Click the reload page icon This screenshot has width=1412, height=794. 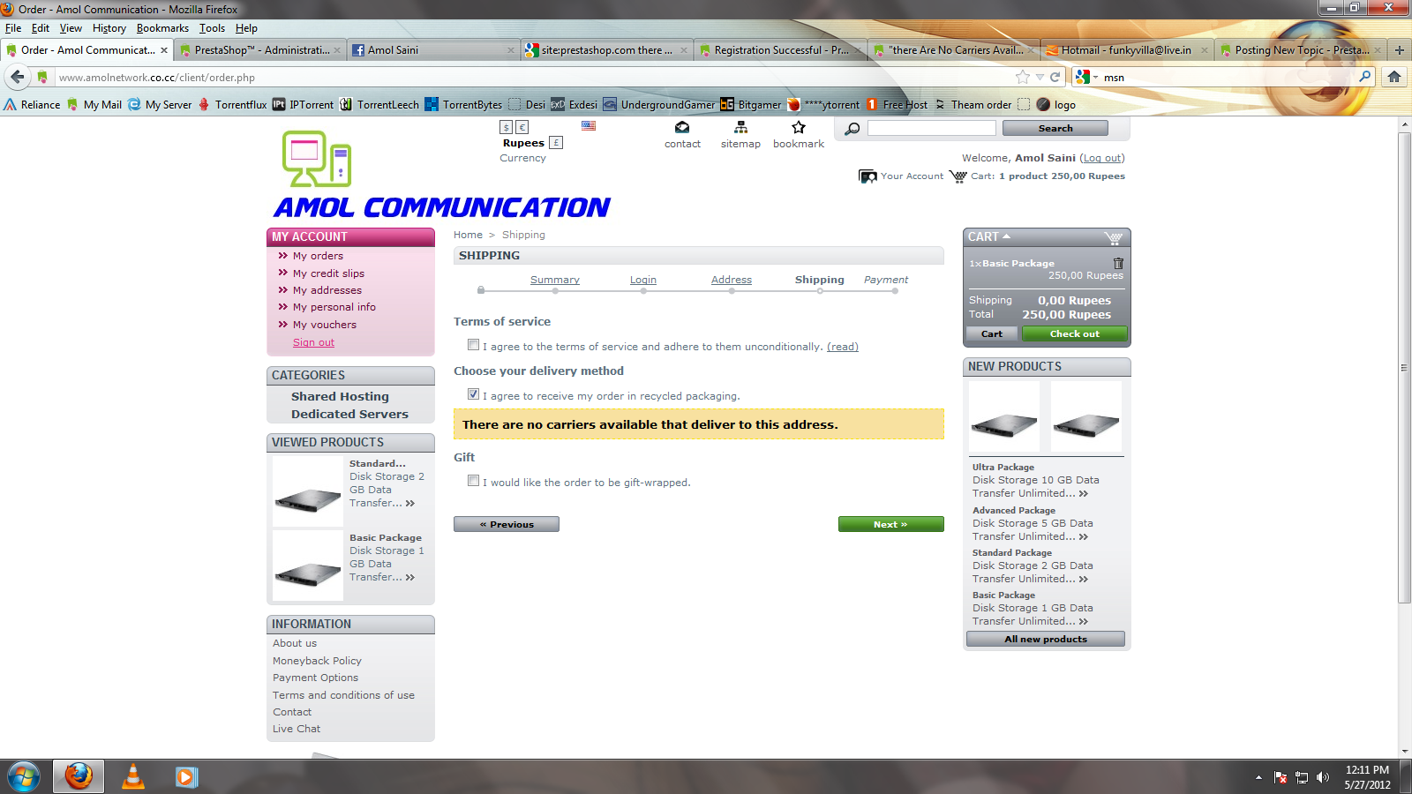click(1055, 77)
